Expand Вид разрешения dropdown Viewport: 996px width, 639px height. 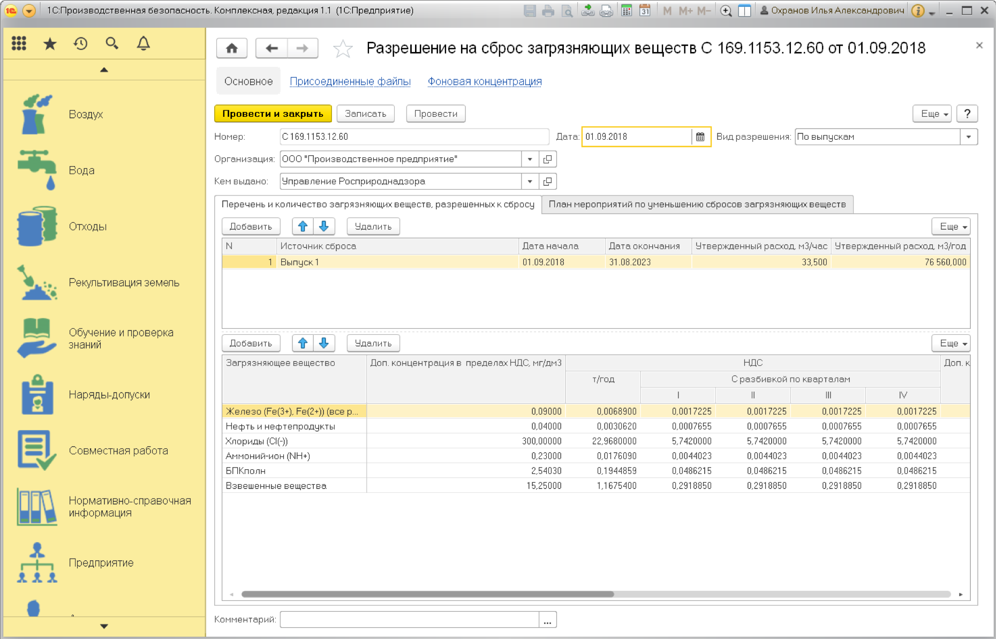tap(969, 137)
